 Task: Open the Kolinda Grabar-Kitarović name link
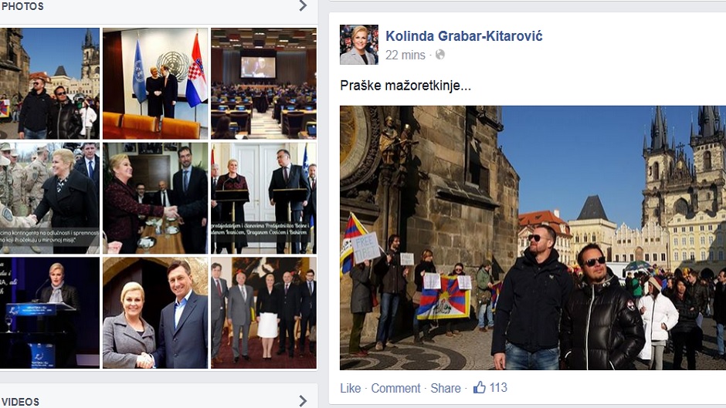point(464,36)
